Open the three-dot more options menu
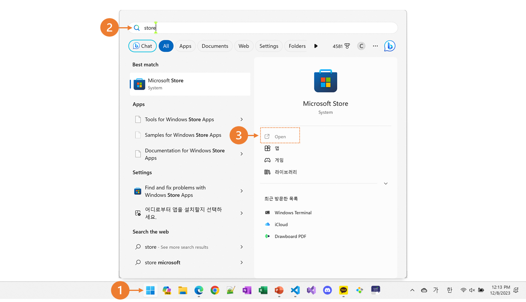Image resolution: width=526 pixels, height=302 pixels. (375, 46)
